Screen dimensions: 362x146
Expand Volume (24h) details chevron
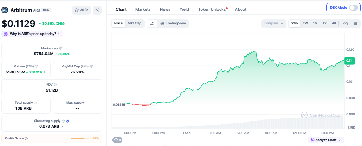[x=44, y=72]
